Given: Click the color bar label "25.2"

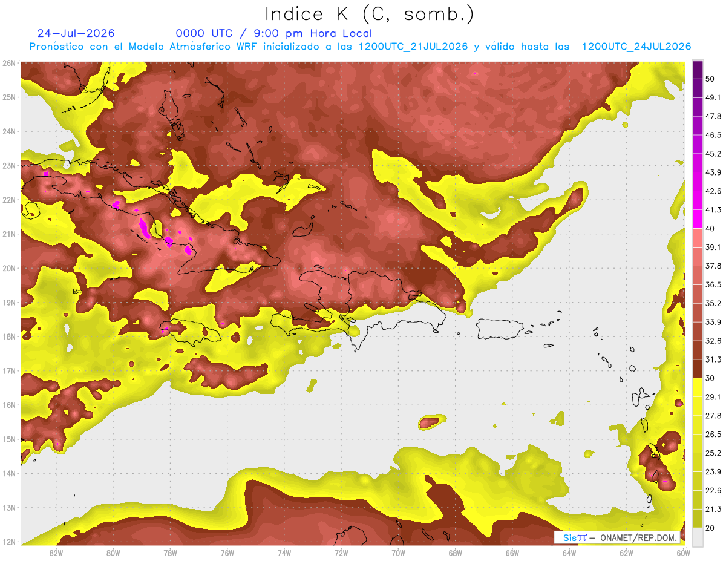Looking at the screenshot, I should 713,453.
